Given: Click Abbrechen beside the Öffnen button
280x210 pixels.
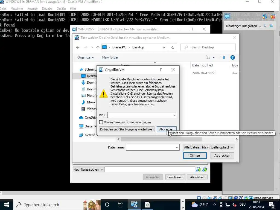Looking at the screenshot, I should tap(222, 156).
